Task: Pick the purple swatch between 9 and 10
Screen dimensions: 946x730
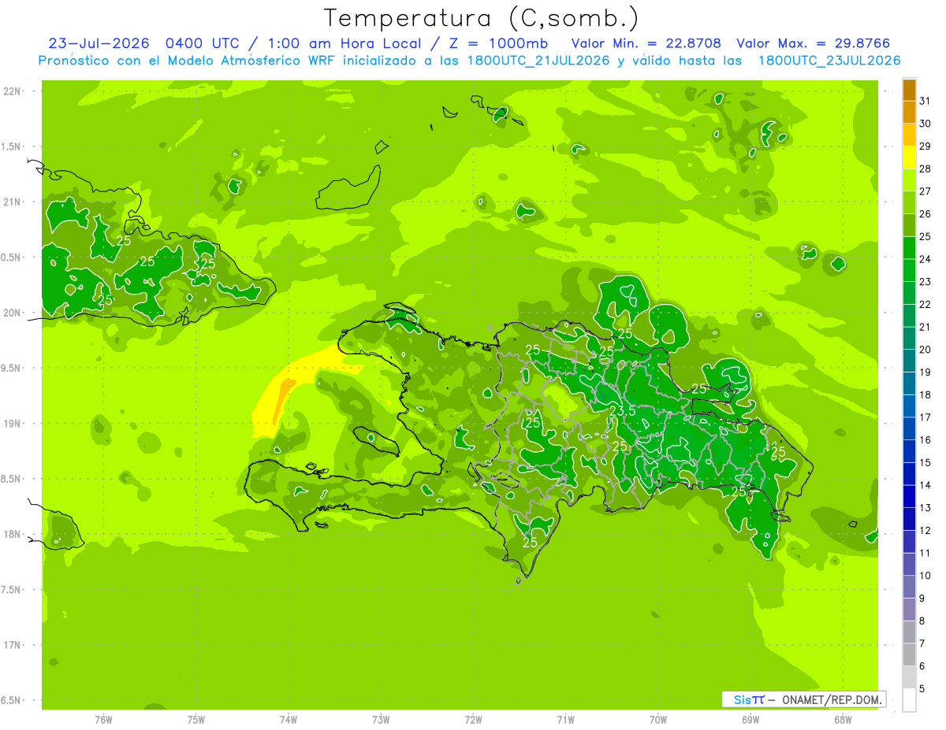Action: pos(909,587)
